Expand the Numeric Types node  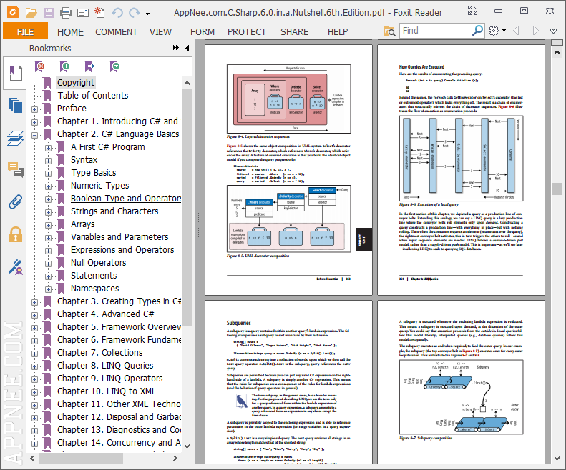point(49,186)
